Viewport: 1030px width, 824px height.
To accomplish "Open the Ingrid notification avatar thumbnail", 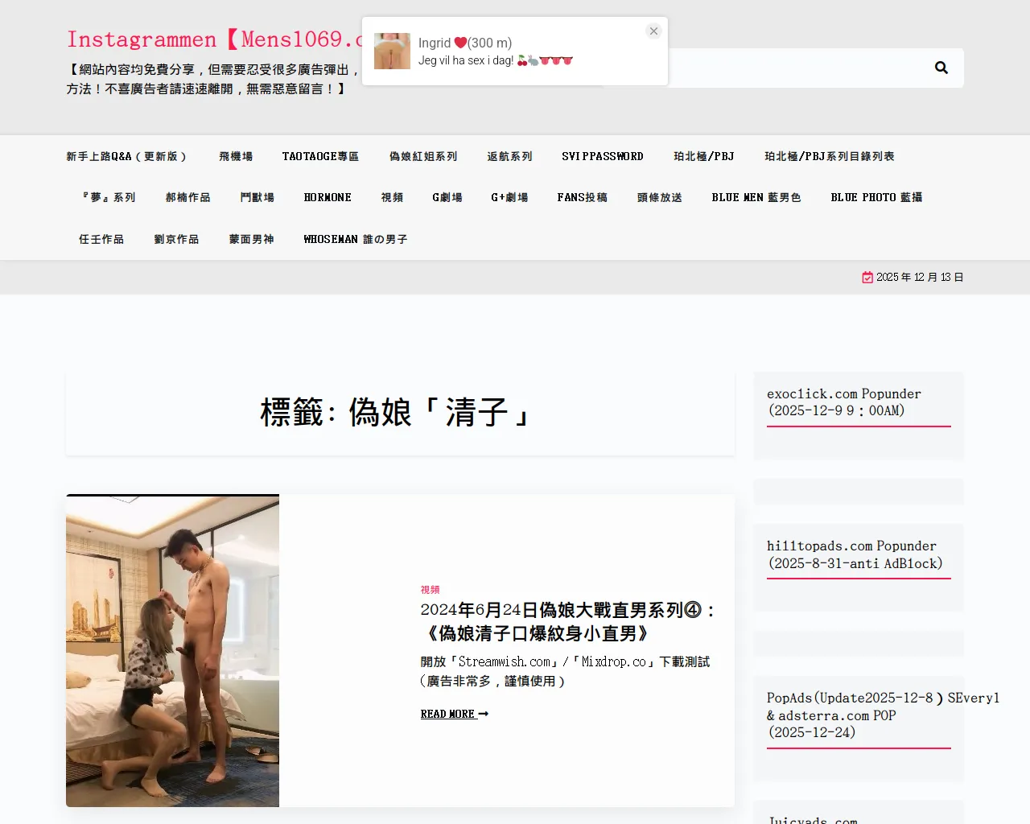I will click(x=392, y=51).
